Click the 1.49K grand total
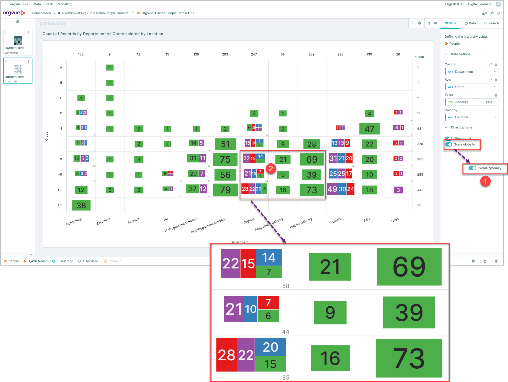Image resolution: width=508 pixels, height=382 pixels. 420,57
